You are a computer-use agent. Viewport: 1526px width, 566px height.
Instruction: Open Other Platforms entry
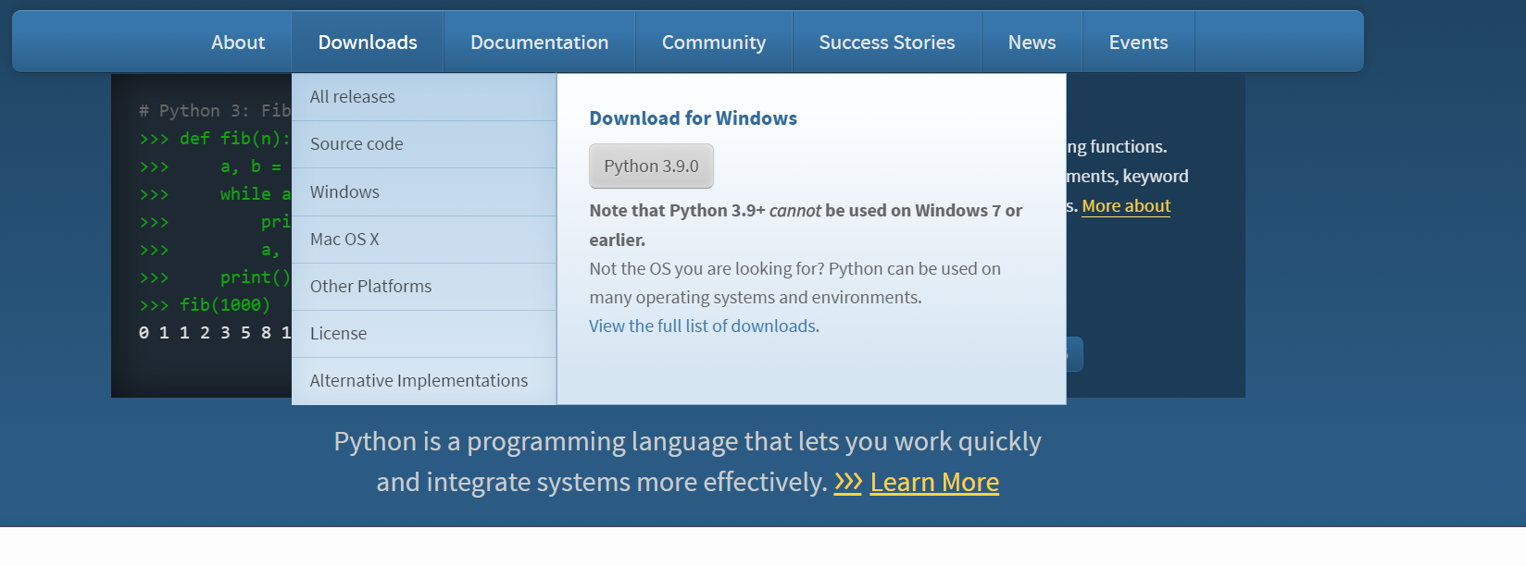pyautogui.click(x=370, y=287)
